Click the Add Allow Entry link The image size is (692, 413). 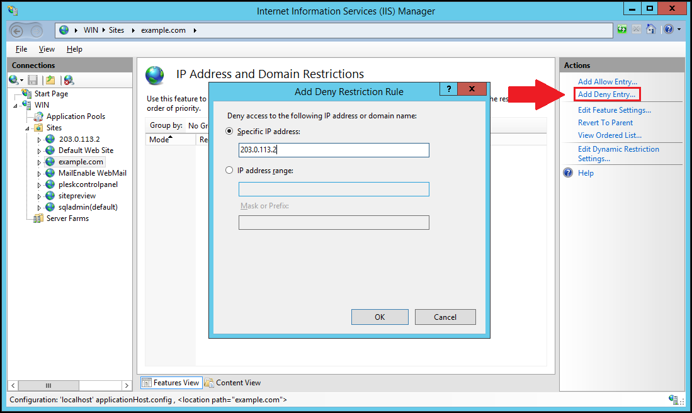tap(607, 82)
